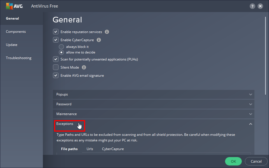
Task: Expand the Maintenance section
Action: (154, 114)
